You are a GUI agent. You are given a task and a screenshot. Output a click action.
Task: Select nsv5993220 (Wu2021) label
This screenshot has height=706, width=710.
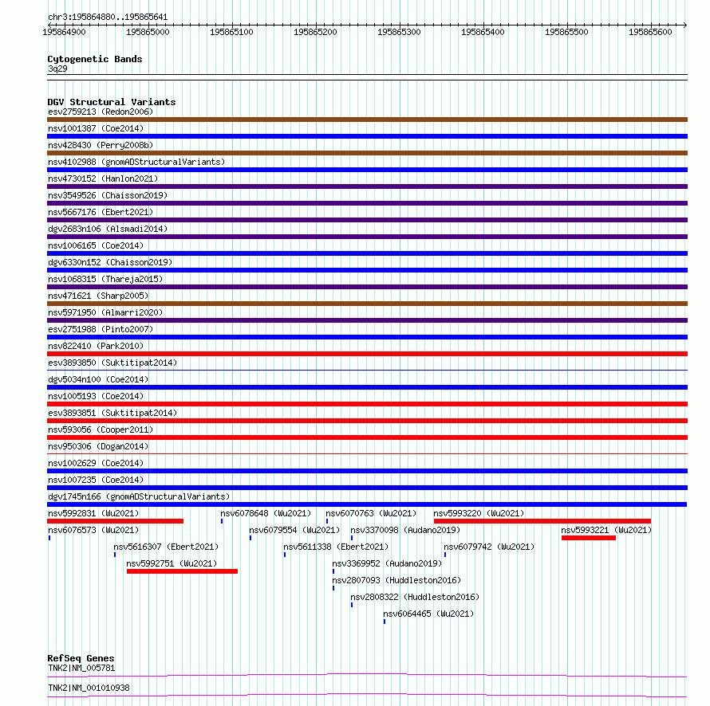(x=479, y=513)
